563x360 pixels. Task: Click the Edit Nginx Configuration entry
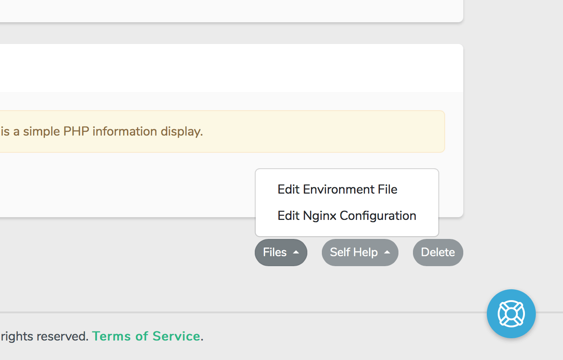click(x=347, y=215)
